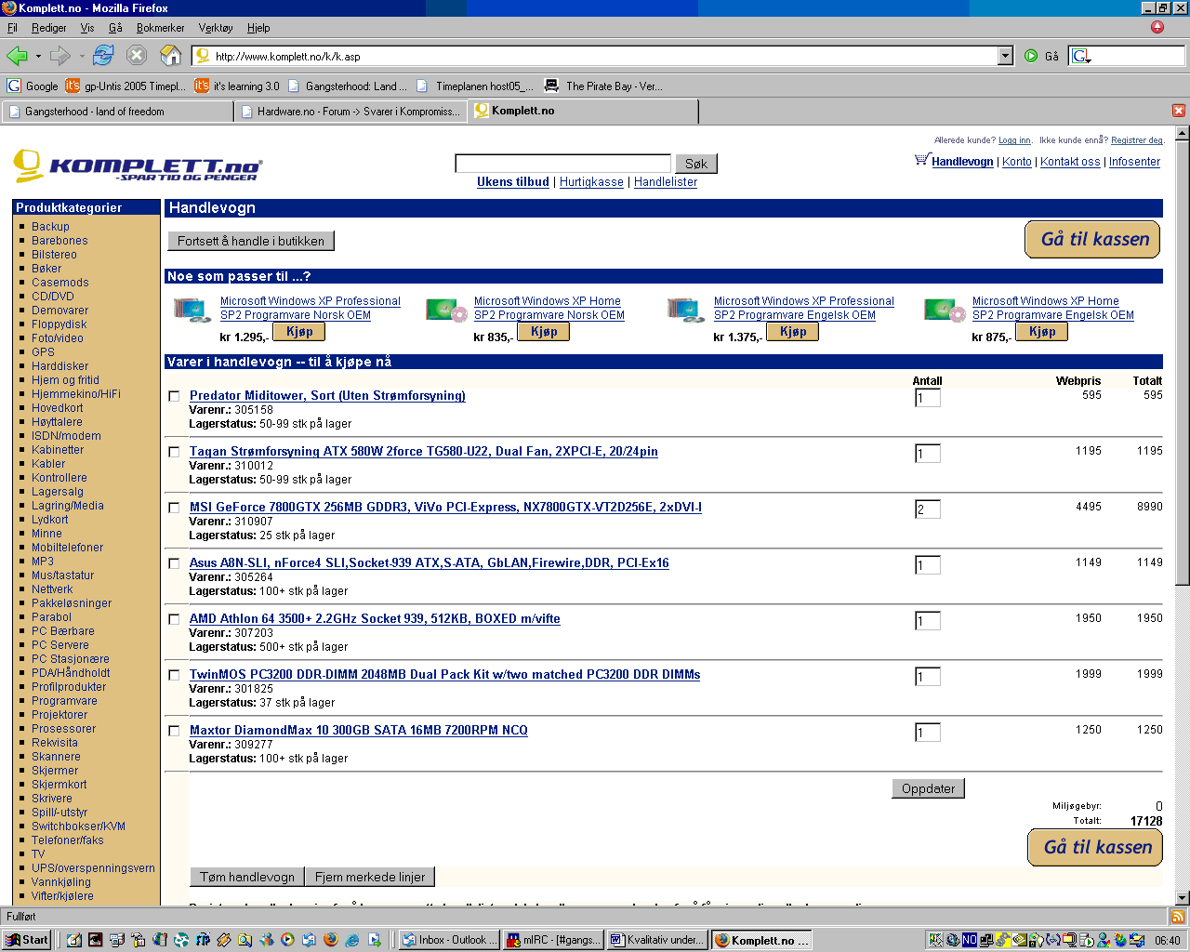Click the Google search engine icon in search box
The image size is (1190, 952).
[1080, 56]
